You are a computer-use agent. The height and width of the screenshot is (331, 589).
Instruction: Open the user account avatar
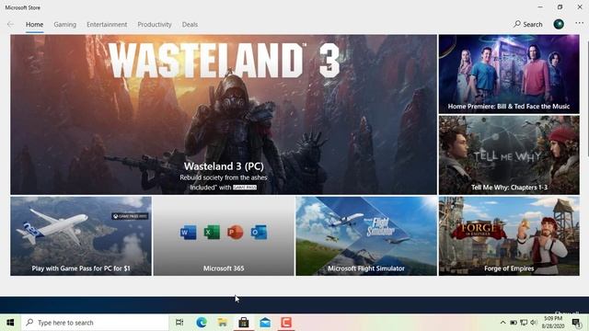pos(559,24)
